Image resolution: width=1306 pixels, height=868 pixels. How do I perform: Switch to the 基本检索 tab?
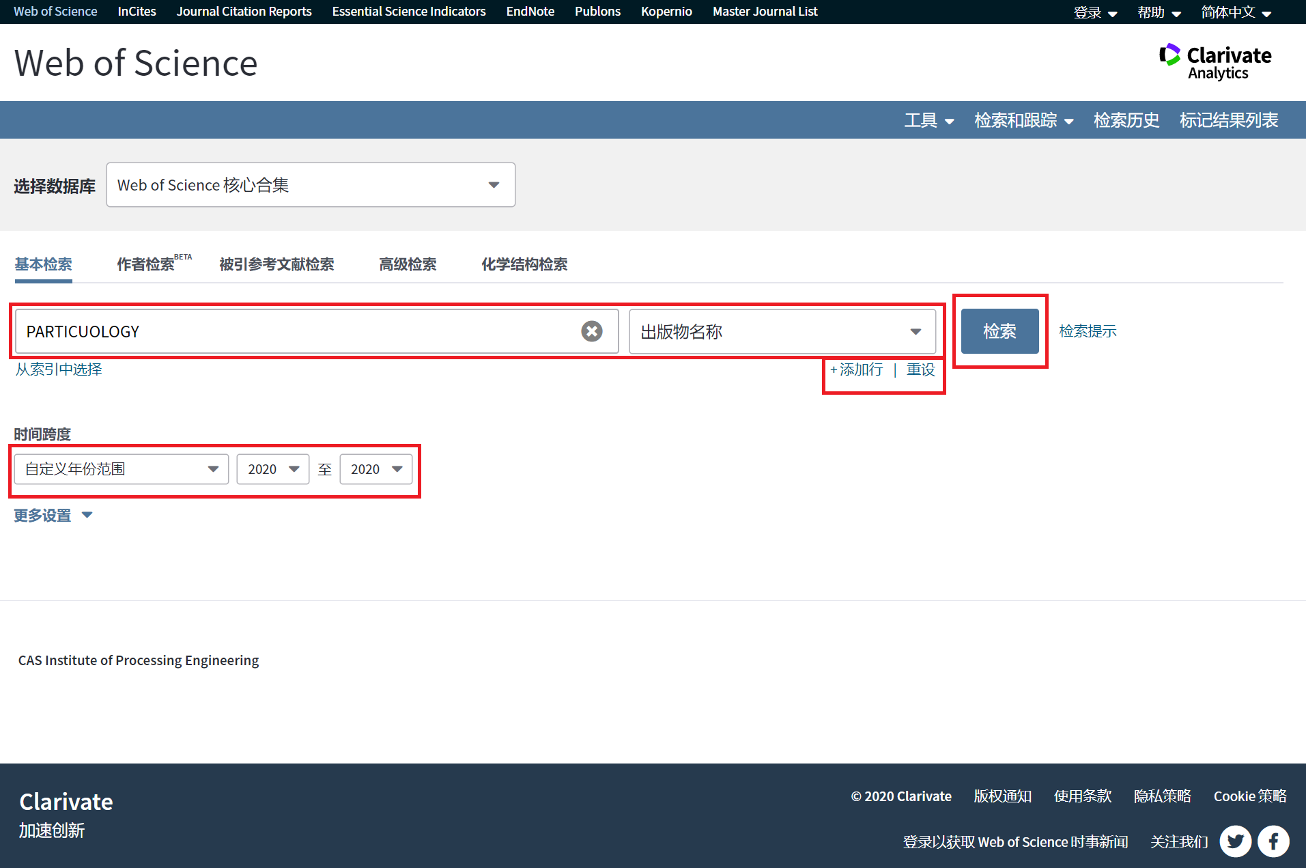44,265
